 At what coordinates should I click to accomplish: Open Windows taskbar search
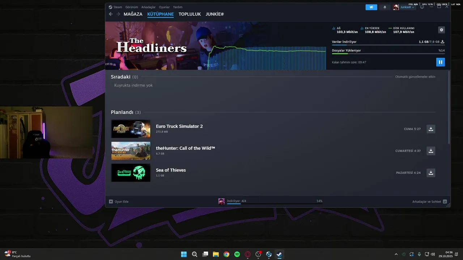(194, 254)
